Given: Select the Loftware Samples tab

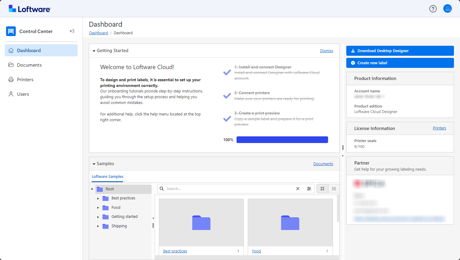Looking at the screenshot, I should (x=107, y=177).
